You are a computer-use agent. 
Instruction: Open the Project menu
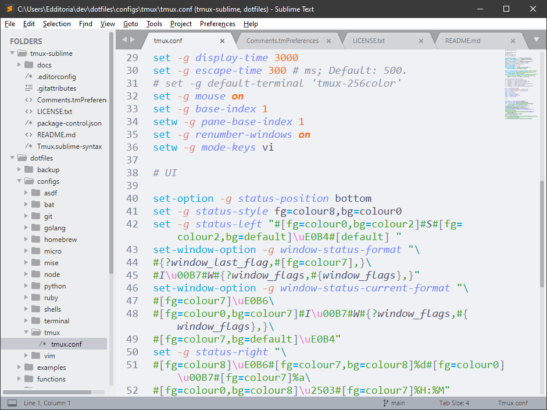pos(181,24)
